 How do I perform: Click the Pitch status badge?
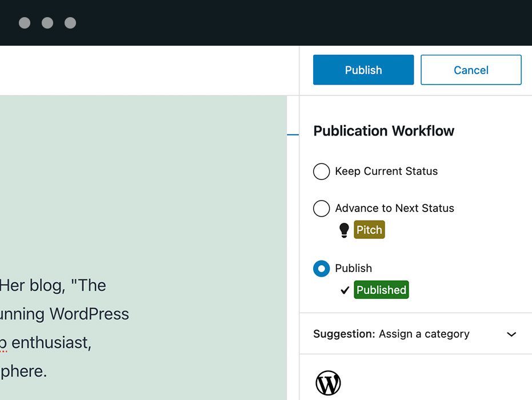[369, 229]
